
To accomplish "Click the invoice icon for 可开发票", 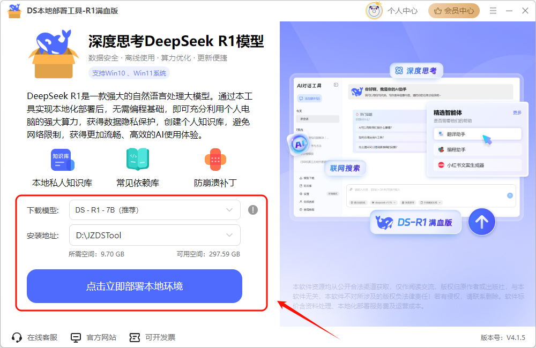I will [135, 337].
